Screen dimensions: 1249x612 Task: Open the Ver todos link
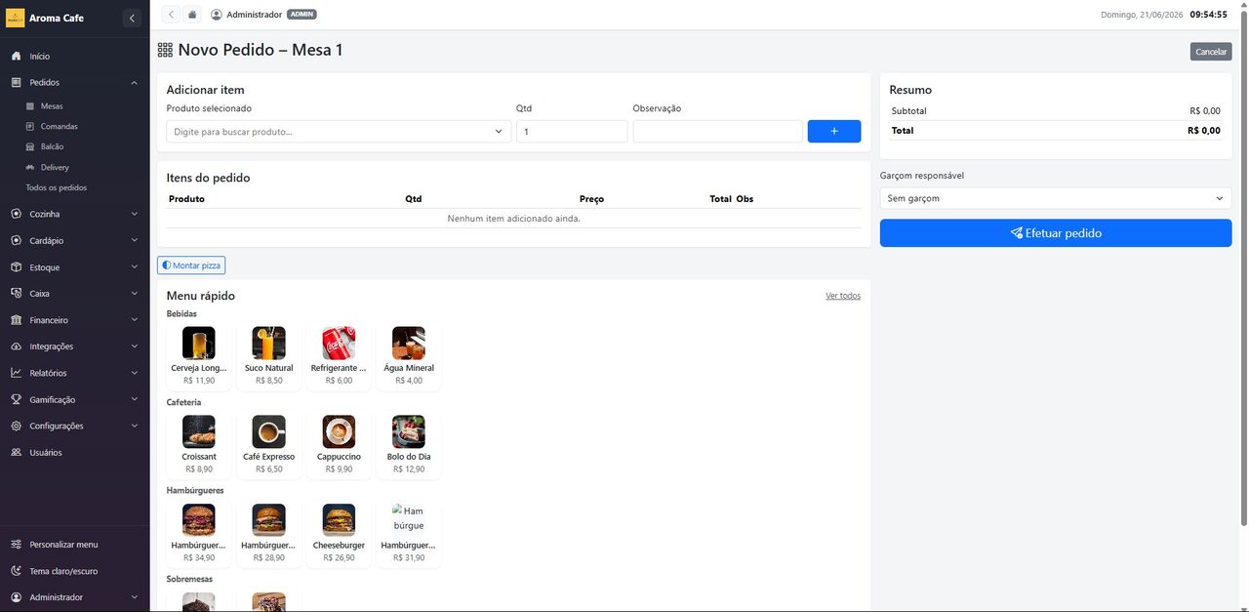click(x=843, y=296)
